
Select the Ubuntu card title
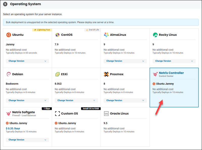pos(18,35)
